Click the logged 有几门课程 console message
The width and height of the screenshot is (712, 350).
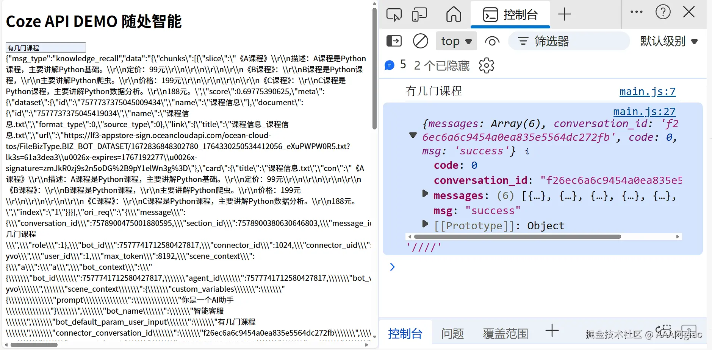[433, 91]
